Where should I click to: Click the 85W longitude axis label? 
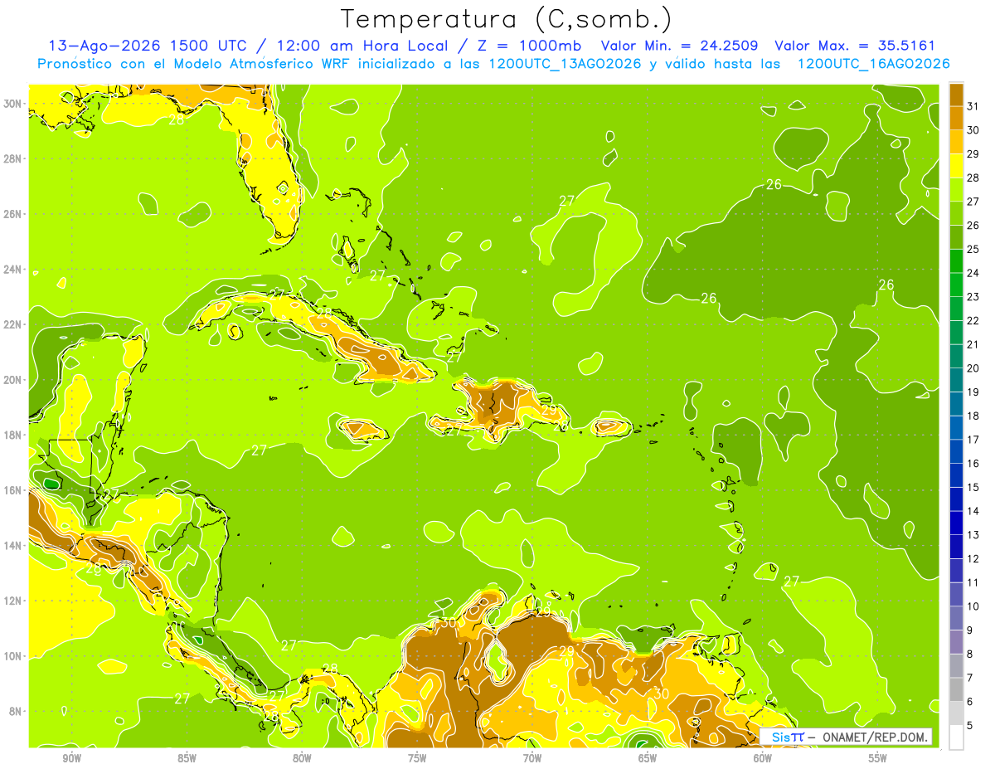coord(187,759)
